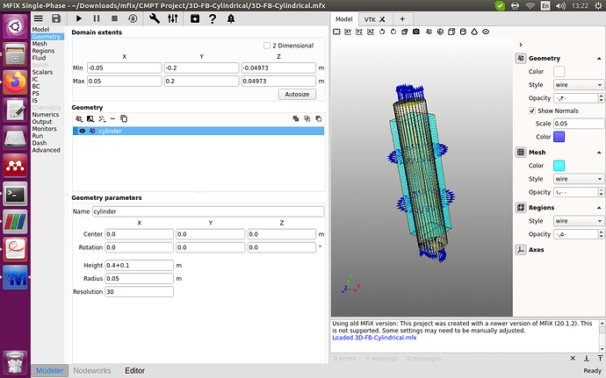Set the 3D view to XY plane
The height and width of the screenshot is (378, 606).
tap(348, 32)
